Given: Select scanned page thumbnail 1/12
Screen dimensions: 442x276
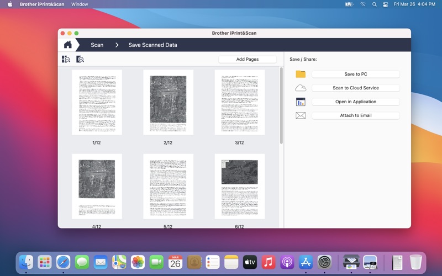Looking at the screenshot, I should click(97, 102).
